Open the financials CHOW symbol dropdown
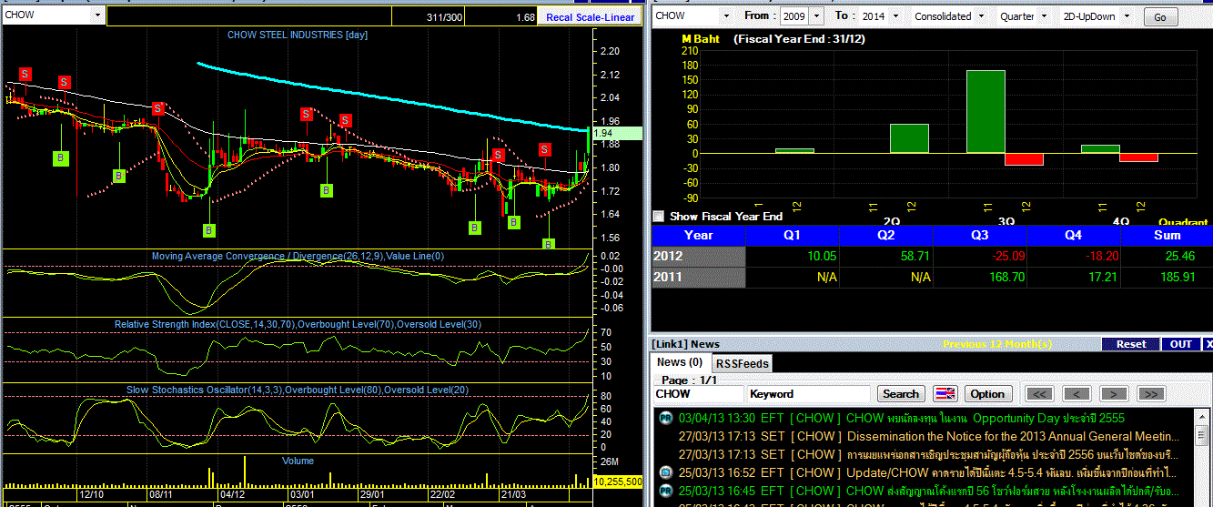Image resolution: width=1213 pixels, height=507 pixels. (725, 16)
